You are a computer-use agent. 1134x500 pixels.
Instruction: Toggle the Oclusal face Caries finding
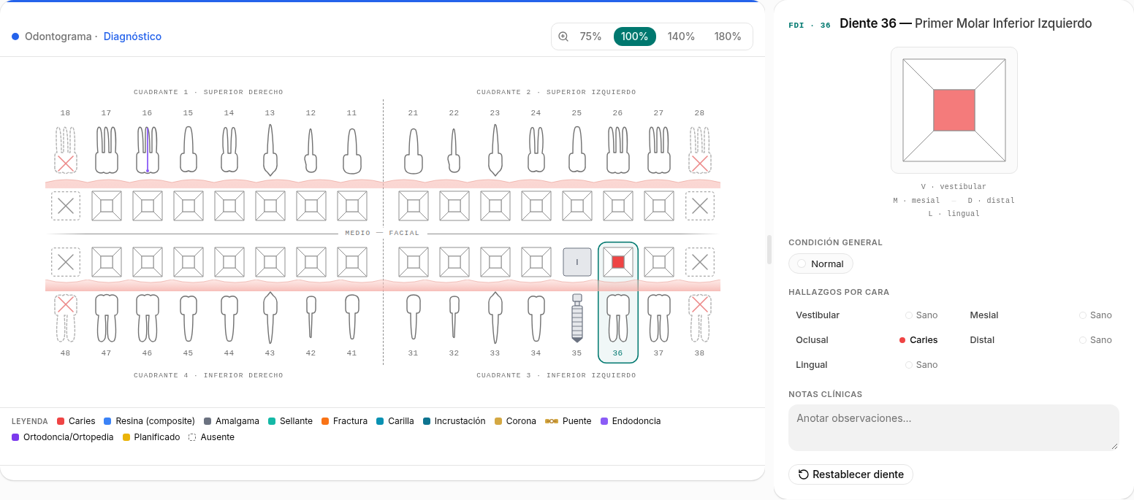tap(918, 340)
